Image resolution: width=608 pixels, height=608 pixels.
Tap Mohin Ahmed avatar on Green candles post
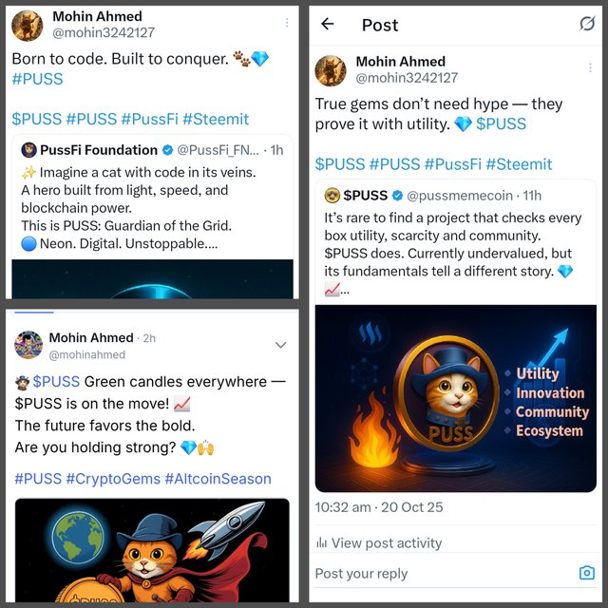tap(28, 345)
